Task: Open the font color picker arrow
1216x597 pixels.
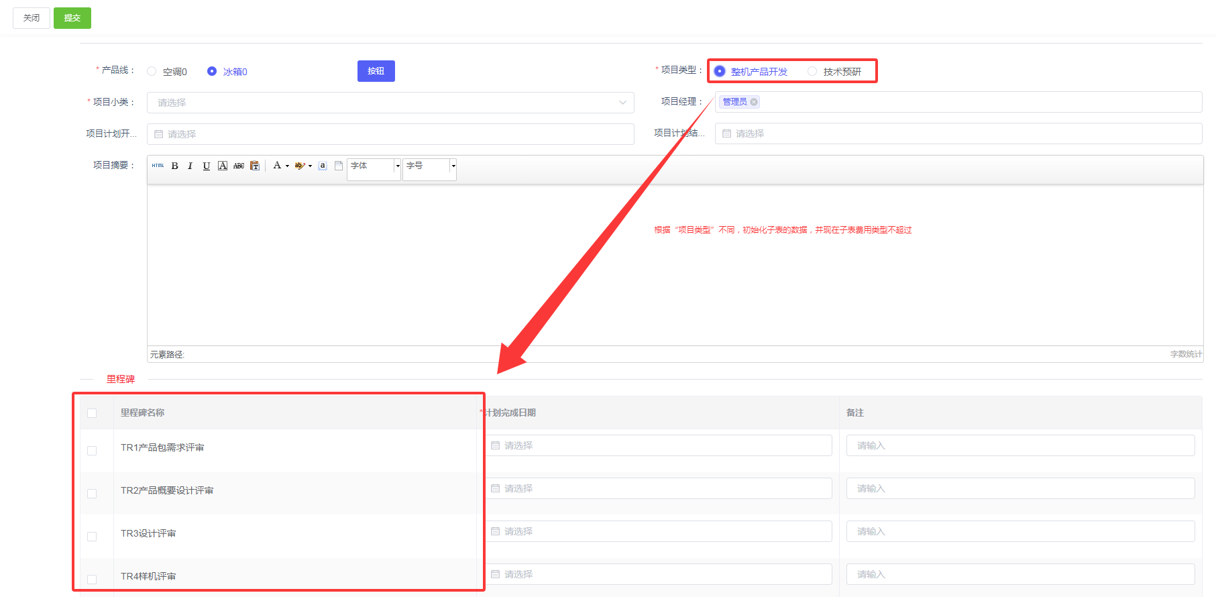Action: pos(287,166)
